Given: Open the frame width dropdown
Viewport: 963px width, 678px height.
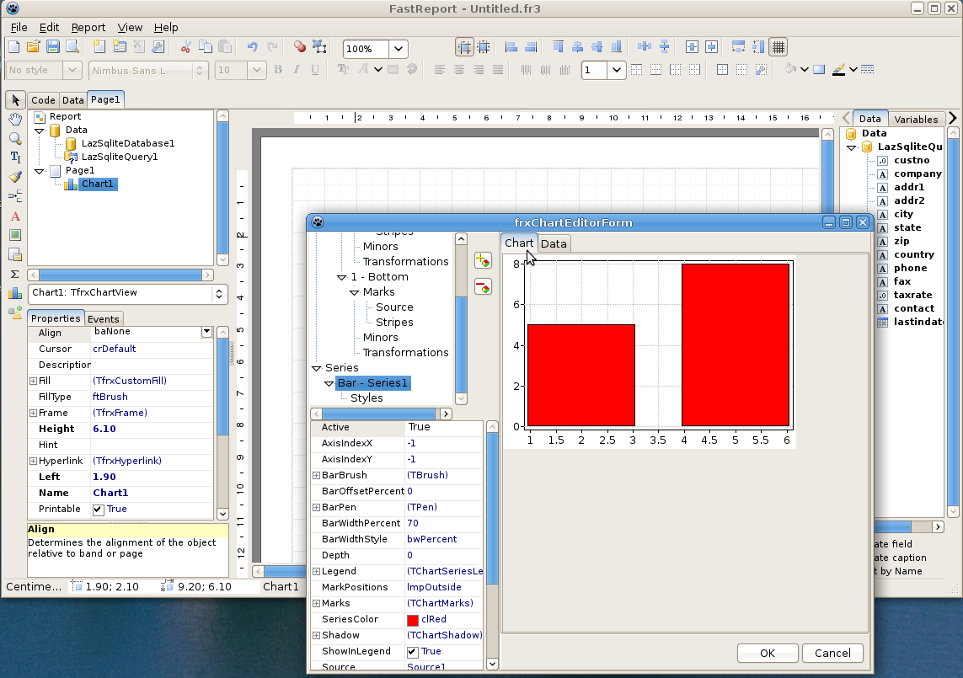Looking at the screenshot, I should click(616, 70).
